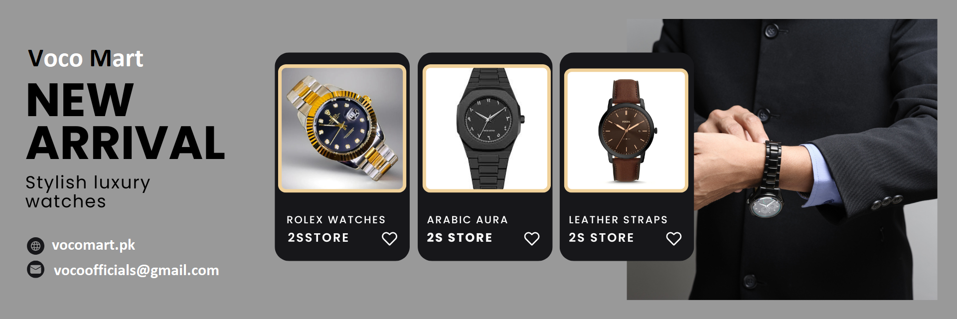Image resolution: width=957 pixels, height=319 pixels.
Task: Click the Stylish luxury watches tagline
Action: [88, 192]
